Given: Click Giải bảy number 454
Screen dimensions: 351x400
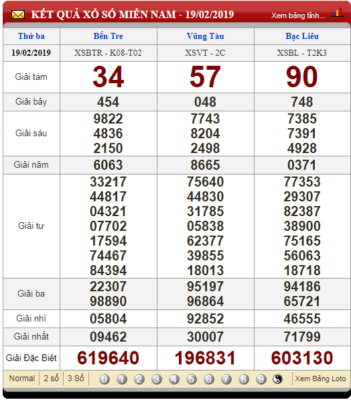Looking at the screenshot, I should click(x=108, y=102).
